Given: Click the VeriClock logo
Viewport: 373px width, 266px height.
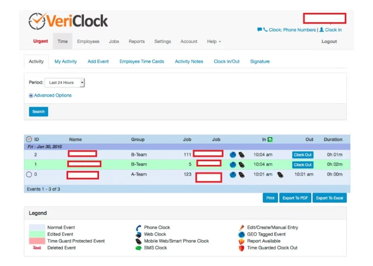Looking at the screenshot, I should click(68, 21).
